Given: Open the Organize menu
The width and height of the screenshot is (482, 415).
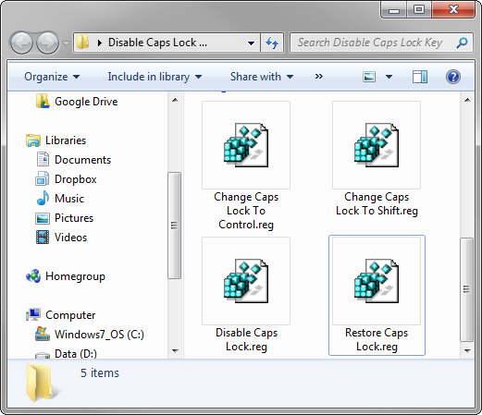Looking at the screenshot, I should 52,77.
